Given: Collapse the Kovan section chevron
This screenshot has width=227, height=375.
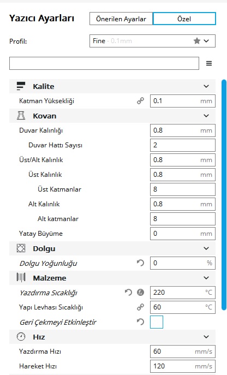Looking at the screenshot, I should click(206, 116).
